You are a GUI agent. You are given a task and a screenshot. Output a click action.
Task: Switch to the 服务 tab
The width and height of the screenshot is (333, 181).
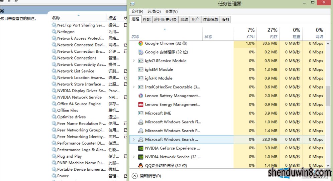225,19
